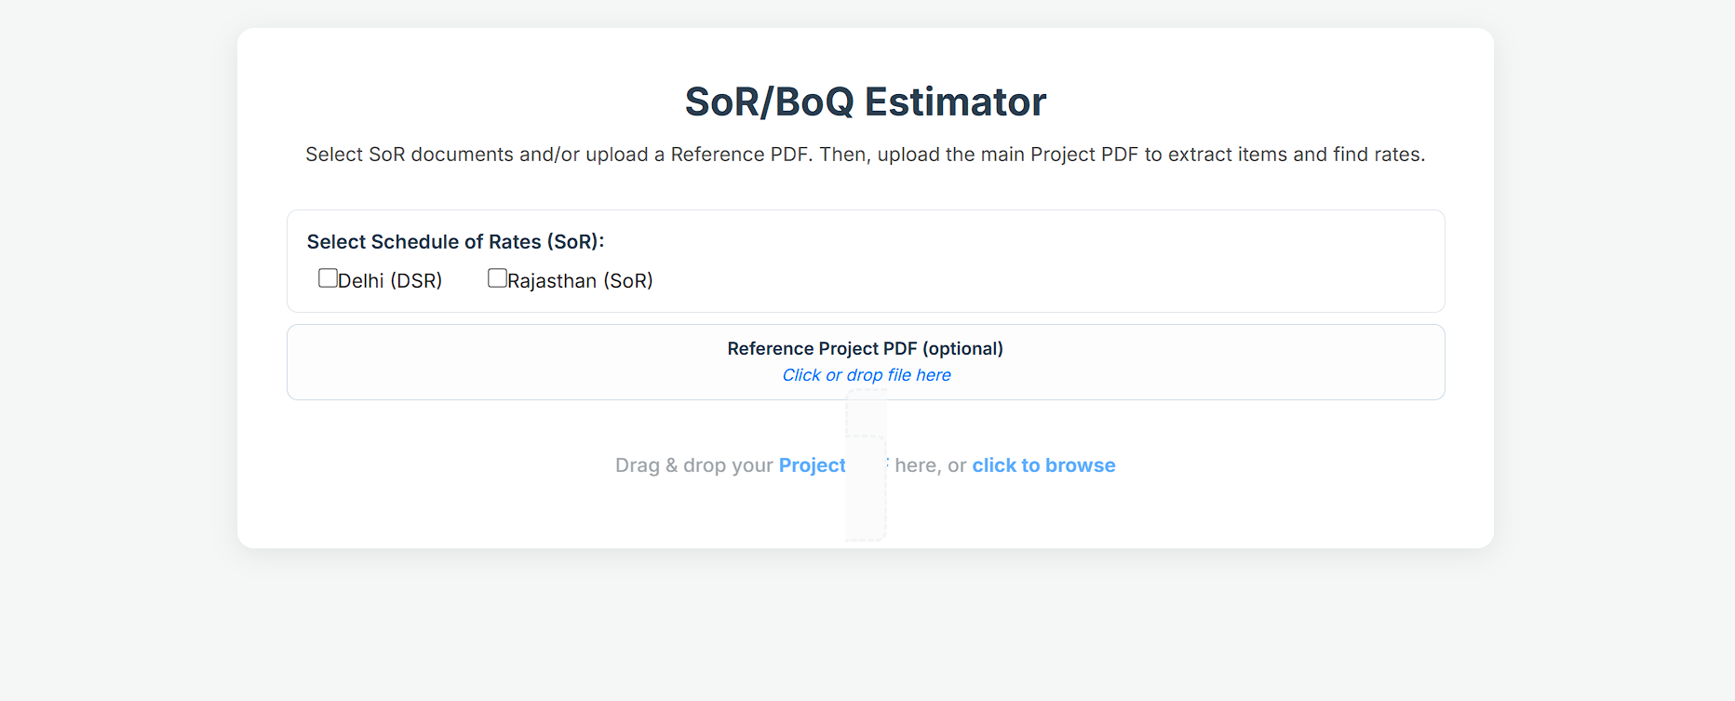Check both Delhi and Rajasthan starting with Delhi

pyautogui.click(x=328, y=277)
